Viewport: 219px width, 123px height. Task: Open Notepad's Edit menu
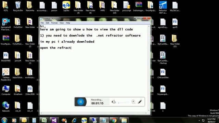(x=48, y=23)
